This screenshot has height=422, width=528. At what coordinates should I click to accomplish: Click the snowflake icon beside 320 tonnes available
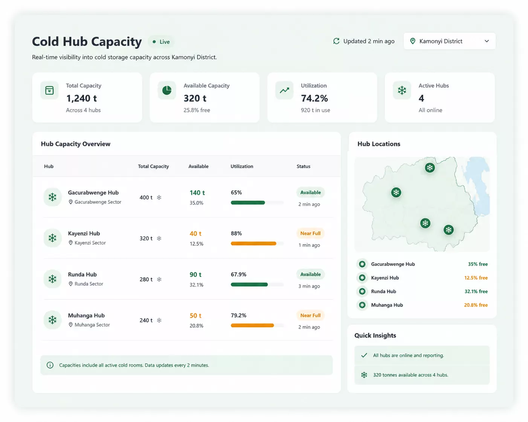(x=364, y=375)
